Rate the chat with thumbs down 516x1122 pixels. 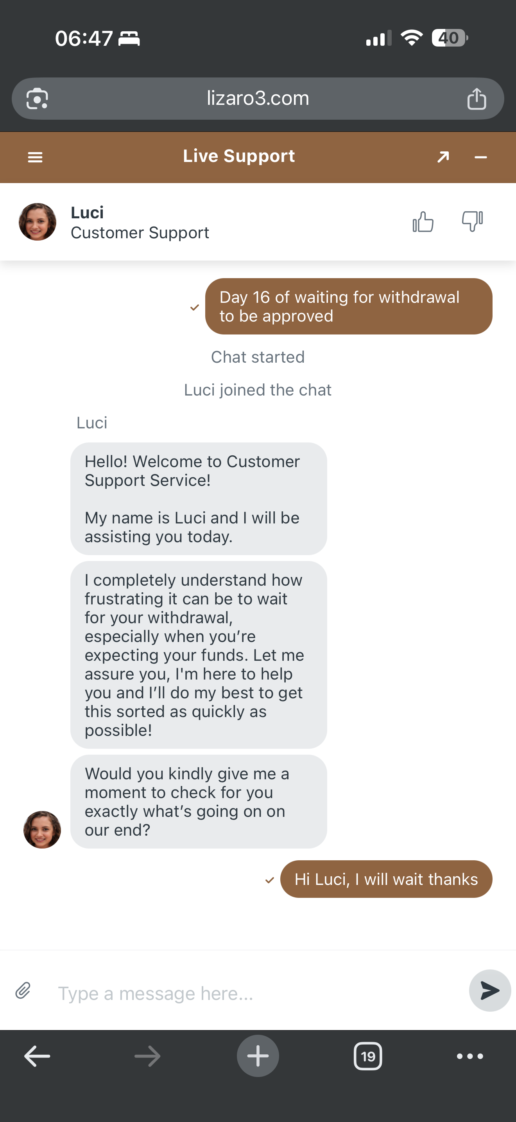pyautogui.click(x=472, y=221)
